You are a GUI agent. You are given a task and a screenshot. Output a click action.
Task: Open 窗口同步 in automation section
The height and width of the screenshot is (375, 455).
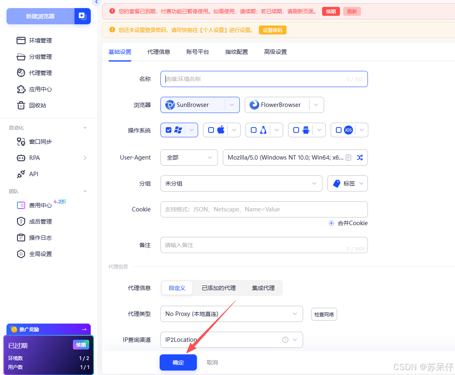click(x=34, y=141)
